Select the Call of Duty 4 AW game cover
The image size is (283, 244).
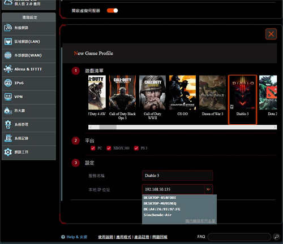pyautogui.click(x=97, y=93)
